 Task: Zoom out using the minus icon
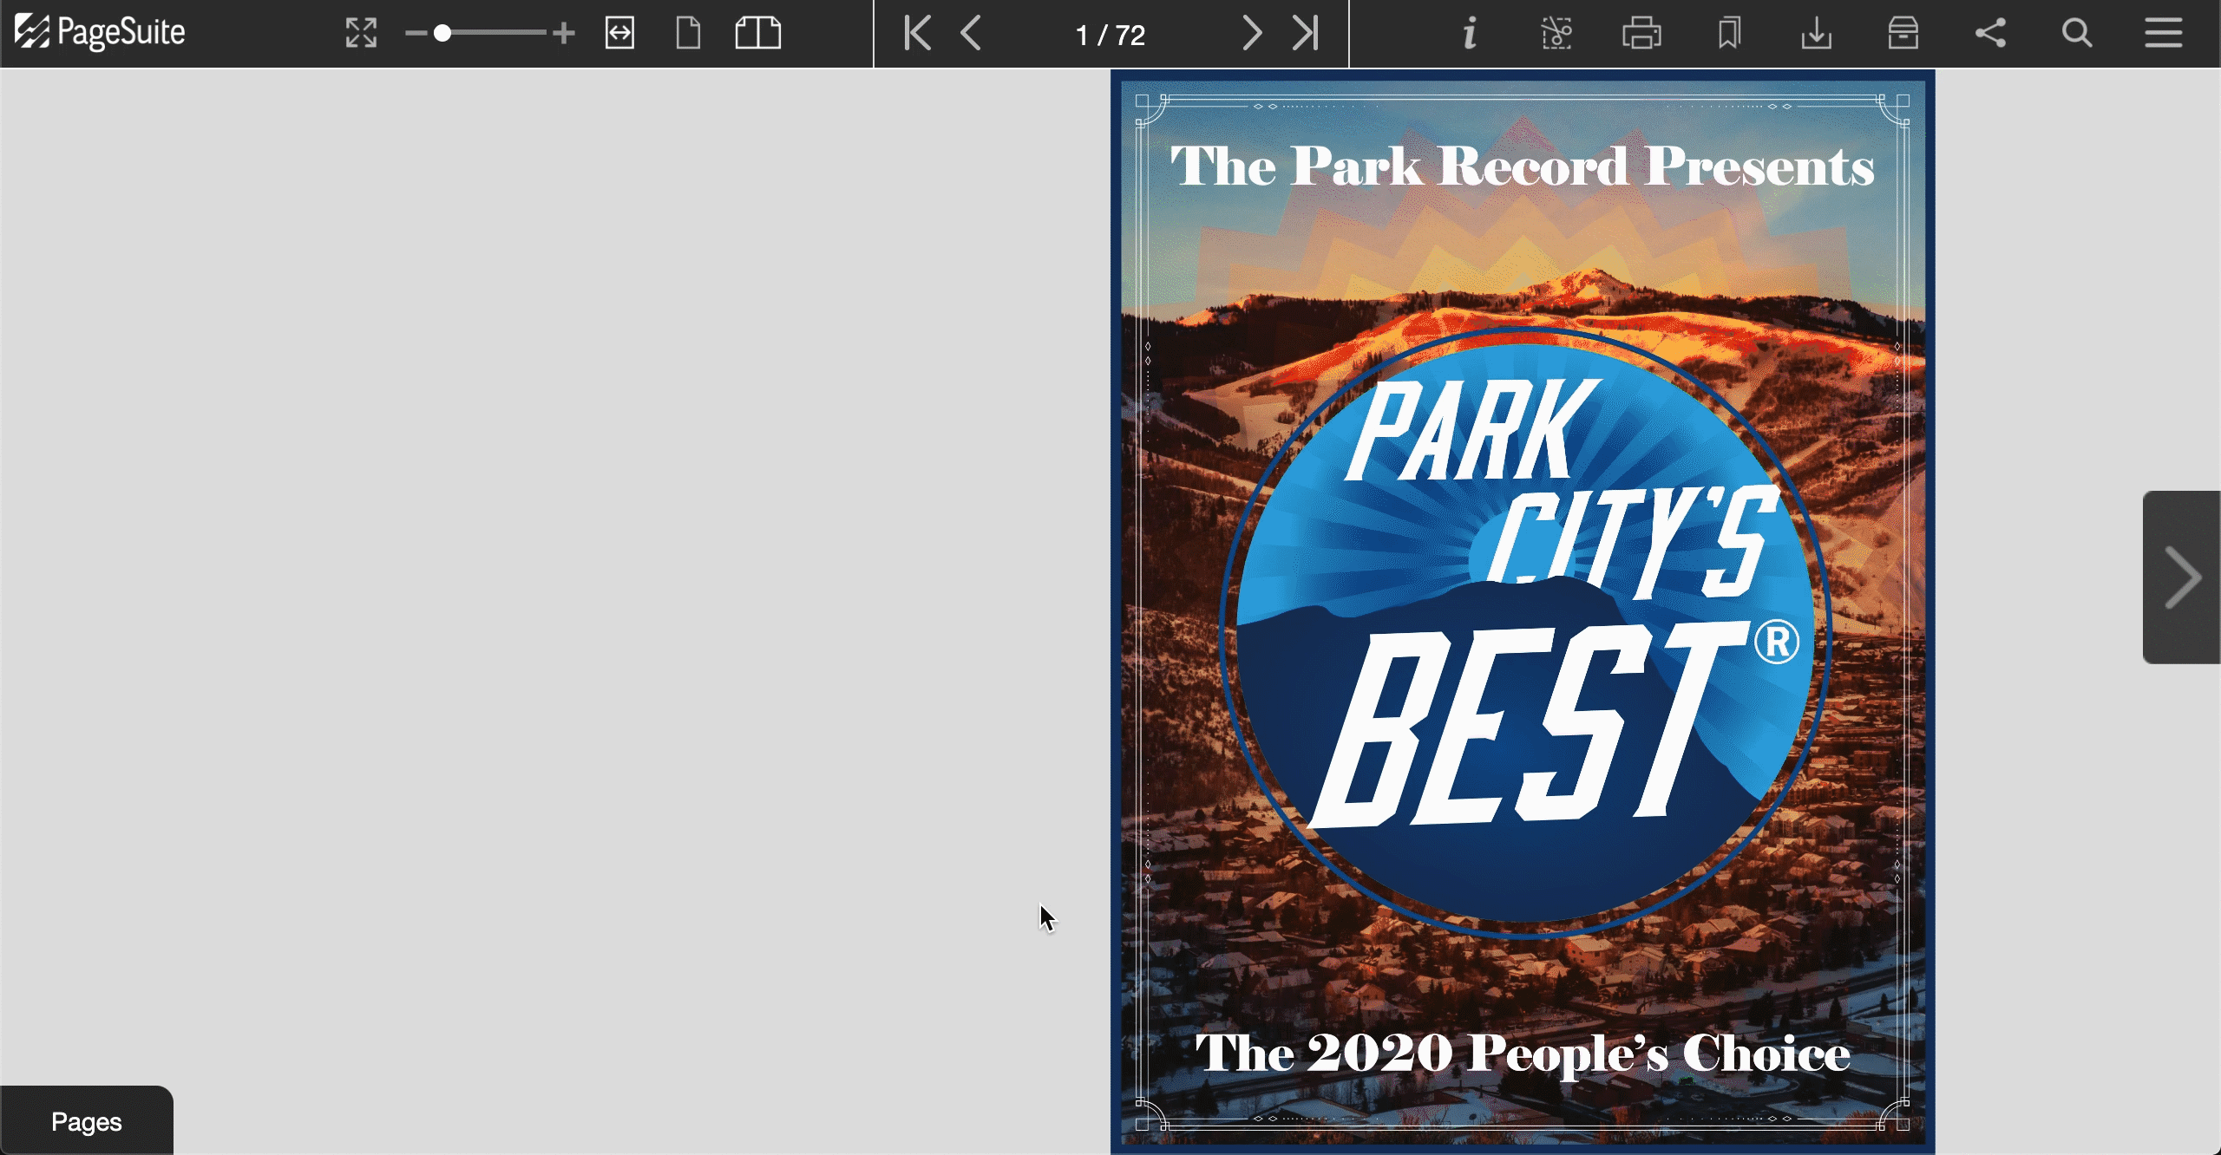[x=416, y=34]
